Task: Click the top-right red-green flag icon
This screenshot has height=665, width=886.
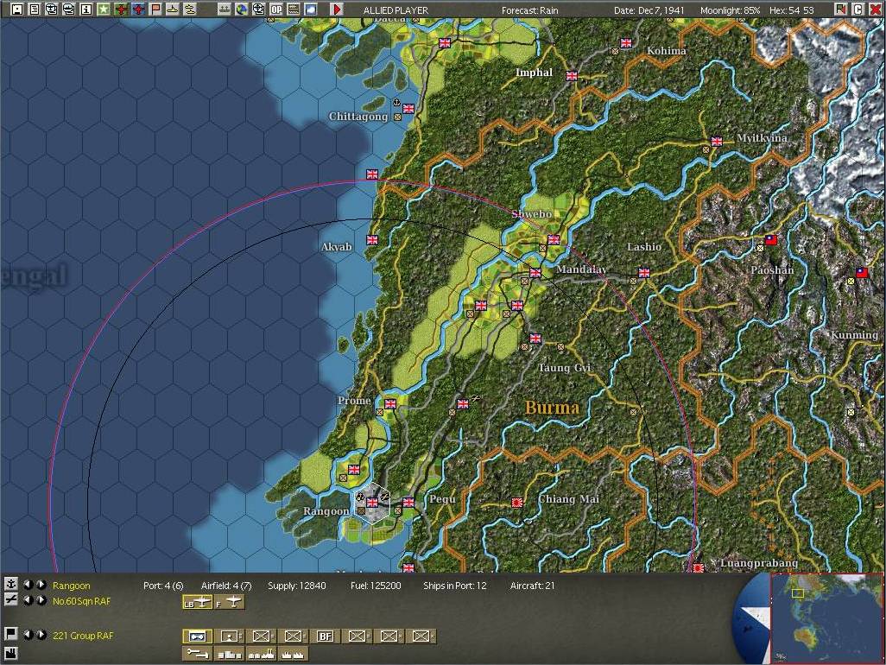Action: click(841, 9)
